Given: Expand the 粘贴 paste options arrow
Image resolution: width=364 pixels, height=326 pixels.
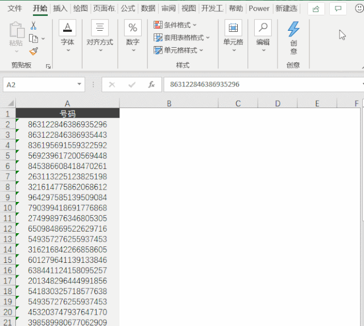Looking at the screenshot, I should coord(16,51).
